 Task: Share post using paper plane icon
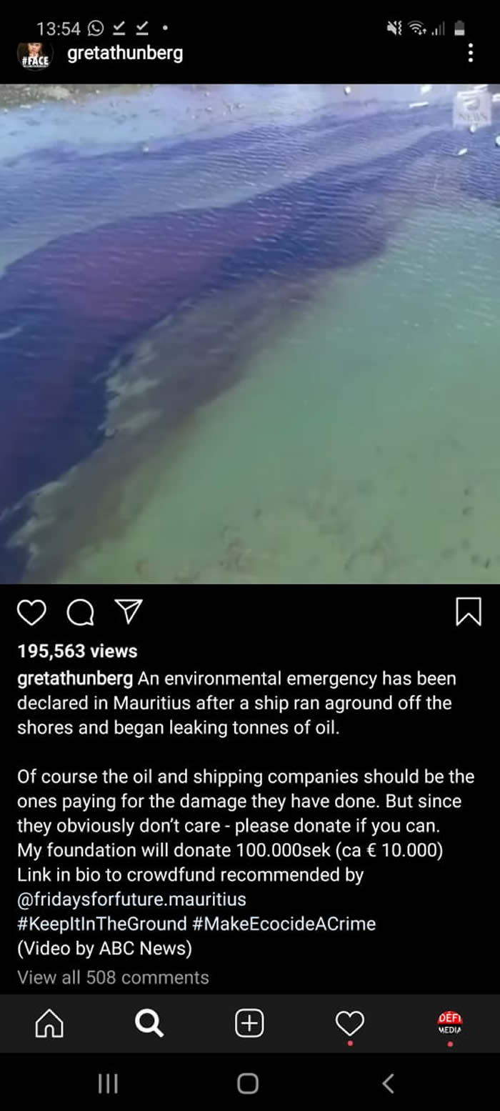(x=129, y=611)
